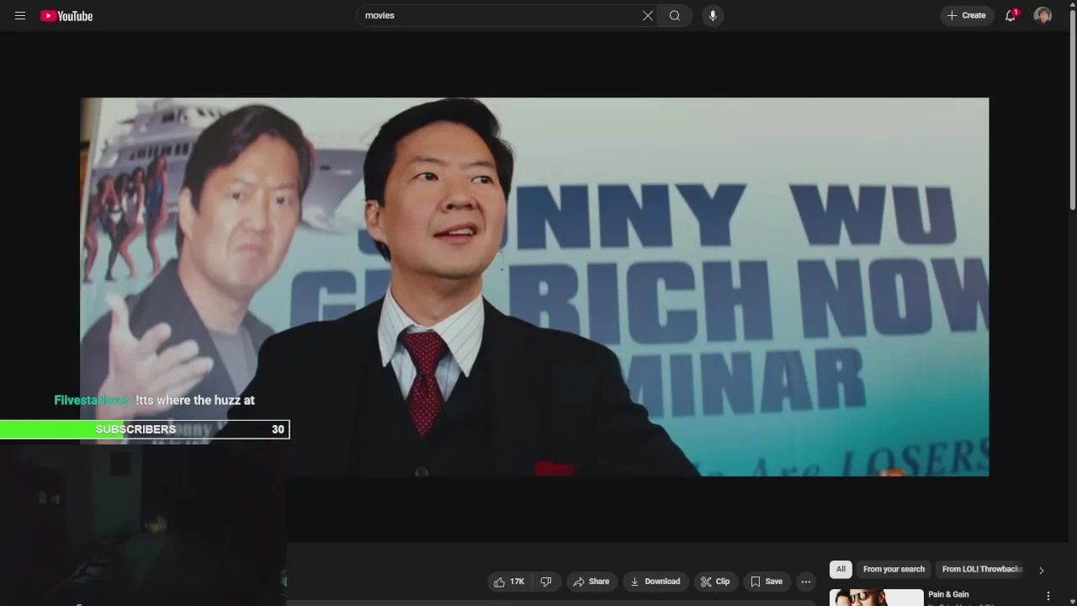Select the All filter chip
The height and width of the screenshot is (606, 1077).
841,569
